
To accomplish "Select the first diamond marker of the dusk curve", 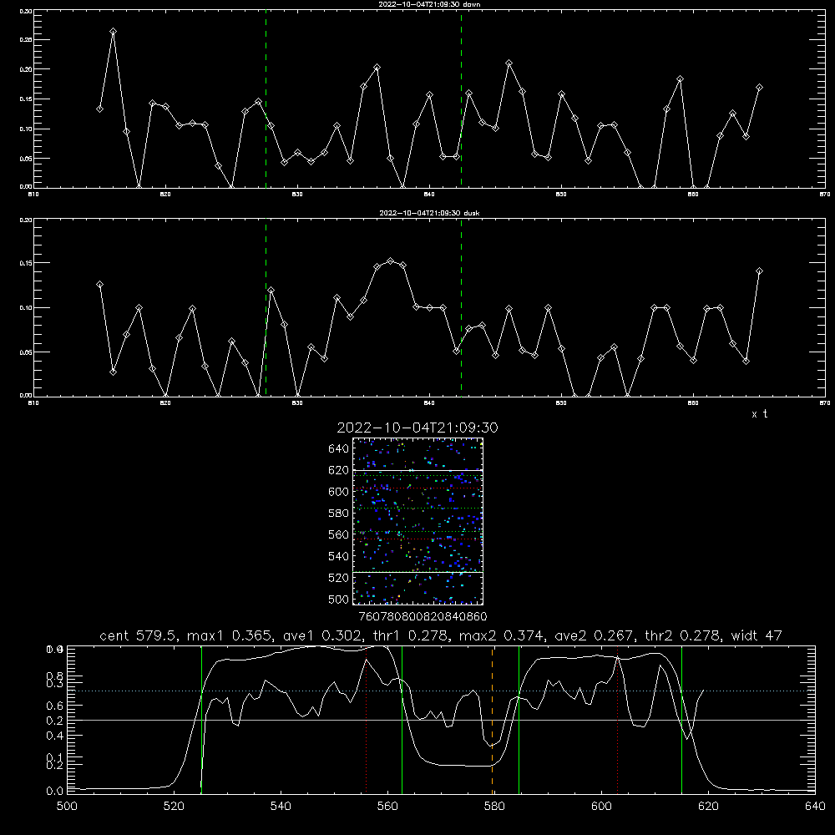I will (99, 285).
